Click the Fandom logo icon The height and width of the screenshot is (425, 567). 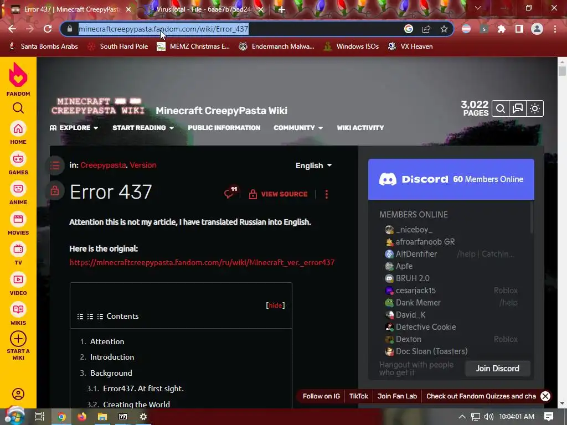(x=18, y=75)
